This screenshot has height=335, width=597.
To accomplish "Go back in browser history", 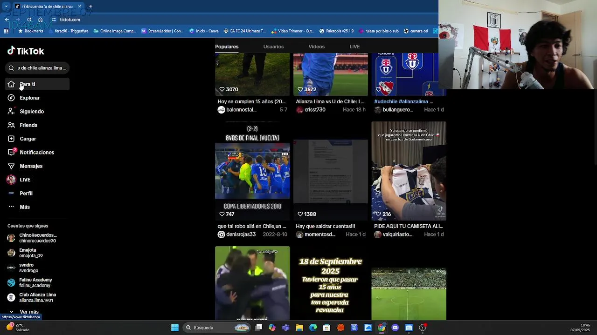I will coord(7,20).
